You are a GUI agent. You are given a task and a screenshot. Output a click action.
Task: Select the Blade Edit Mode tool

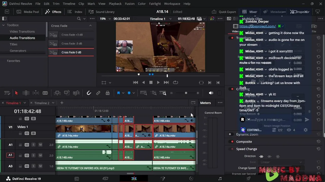coord(45,93)
